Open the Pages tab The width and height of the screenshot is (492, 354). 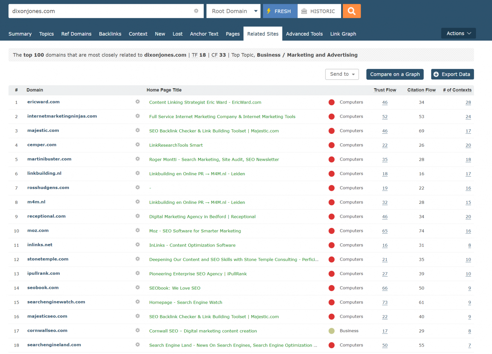[x=233, y=34]
